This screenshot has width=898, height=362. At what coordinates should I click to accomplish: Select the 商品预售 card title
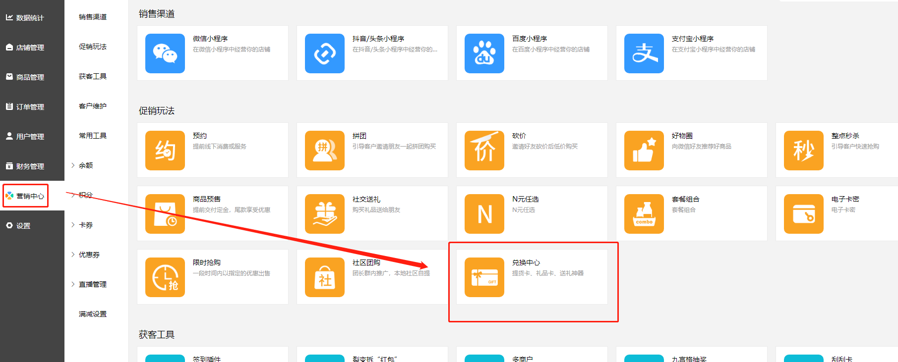207,199
